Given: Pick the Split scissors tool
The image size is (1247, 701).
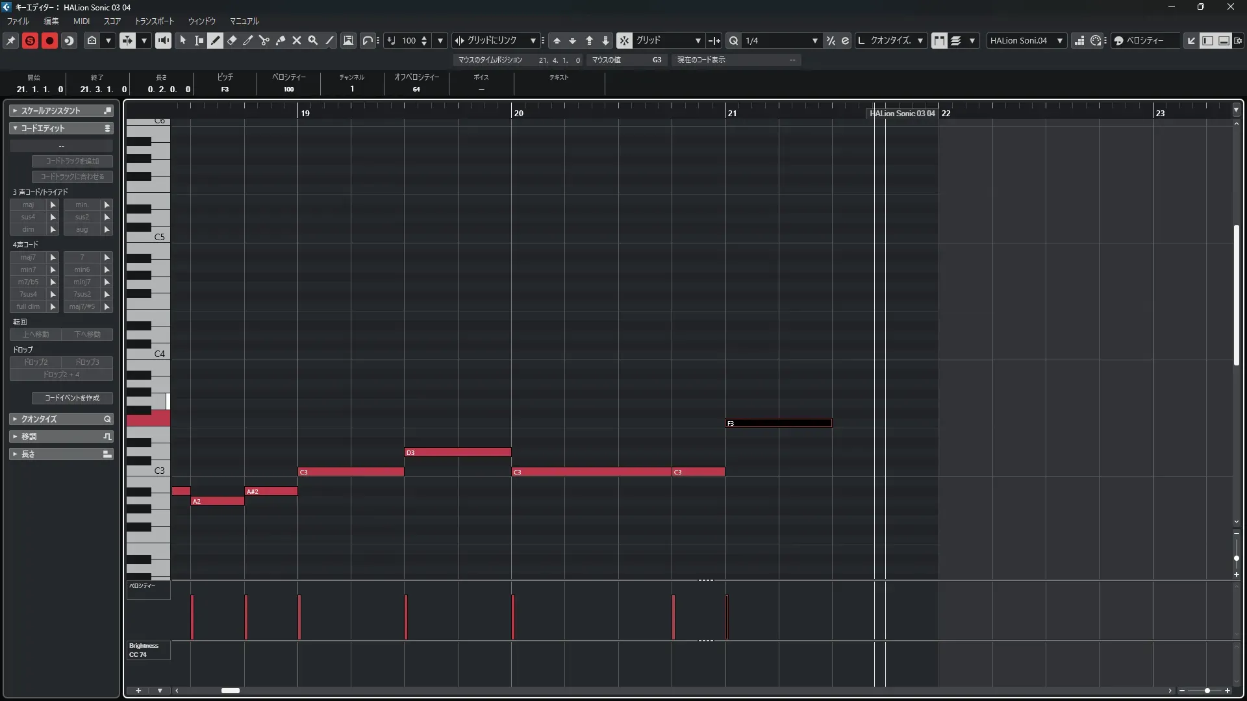Looking at the screenshot, I should tap(264, 40).
